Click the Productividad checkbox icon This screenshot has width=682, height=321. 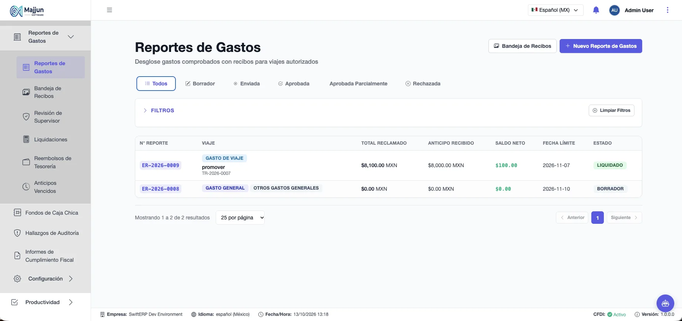15,302
